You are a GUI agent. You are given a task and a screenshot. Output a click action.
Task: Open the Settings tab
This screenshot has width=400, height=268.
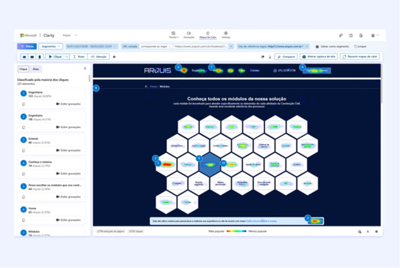226,35
